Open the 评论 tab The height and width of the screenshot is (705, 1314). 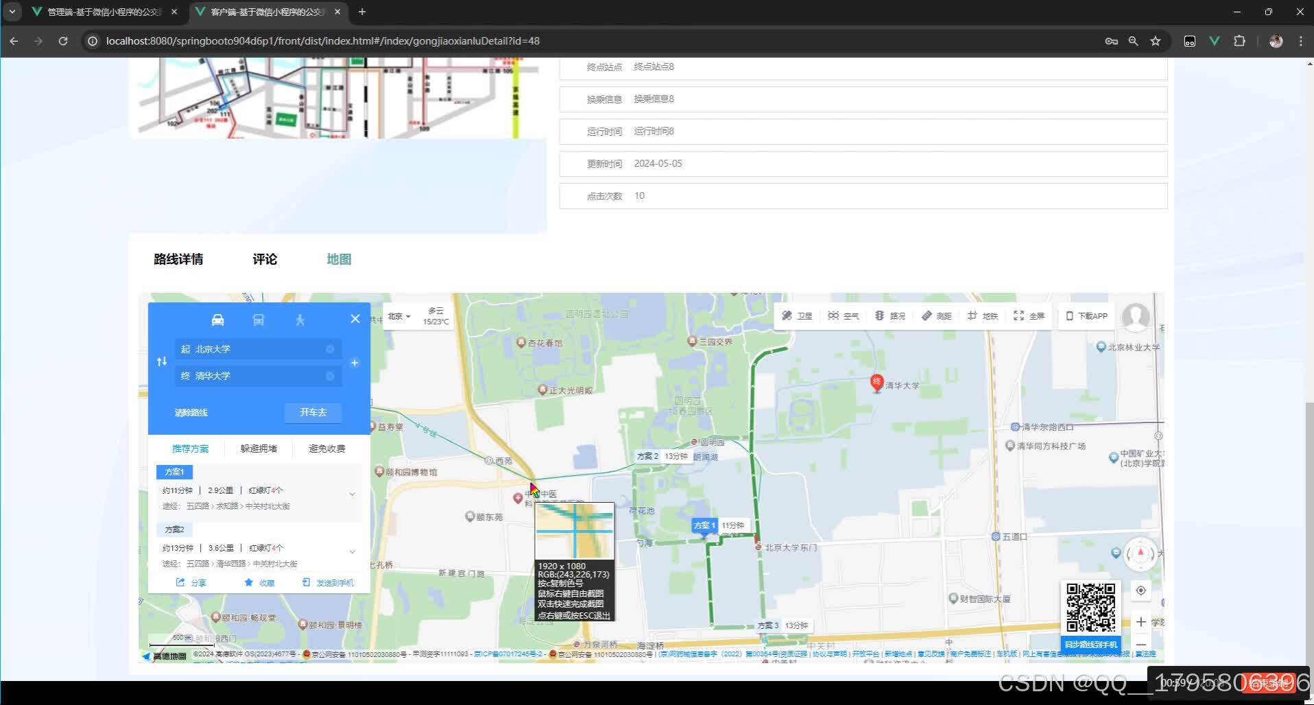[265, 259]
